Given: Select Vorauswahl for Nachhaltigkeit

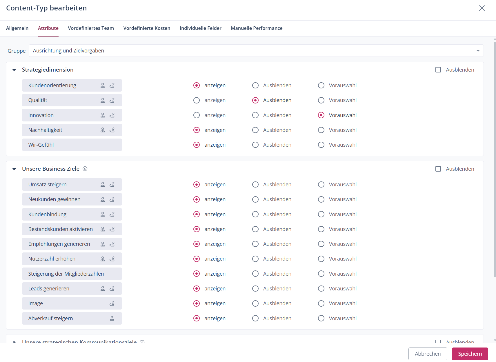Looking at the screenshot, I should click(321, 130).
